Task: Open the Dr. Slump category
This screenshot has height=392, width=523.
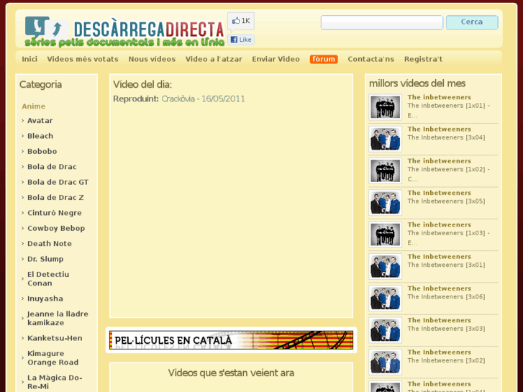Action: pos(45,258)
